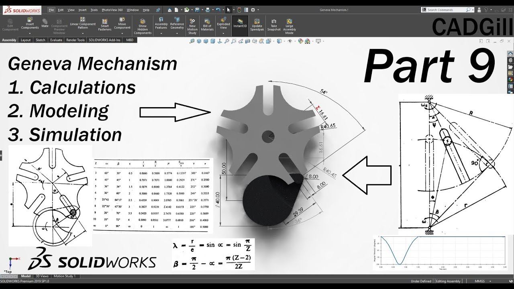Switch to the MBD tab
Image resolution: width=514 pixels, height=289 pixels.
[x=130, y=40]
